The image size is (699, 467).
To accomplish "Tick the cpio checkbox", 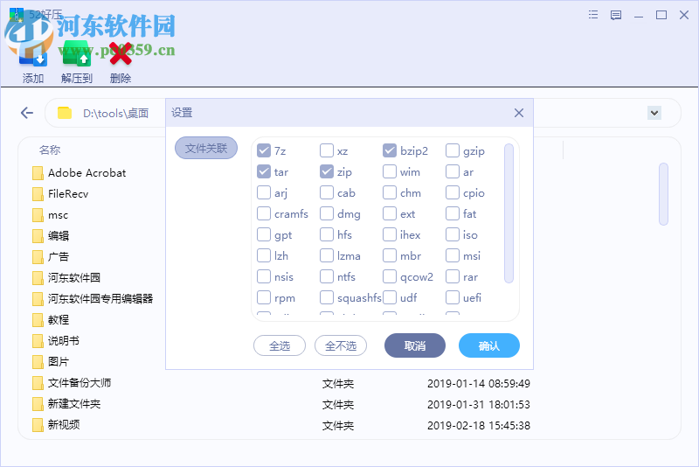I will pos(453,192).
